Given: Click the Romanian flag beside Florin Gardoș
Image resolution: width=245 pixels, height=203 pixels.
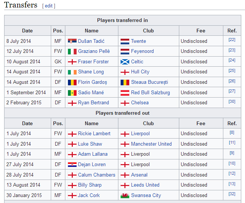Looking at the screenshot, I should point(72,82).
